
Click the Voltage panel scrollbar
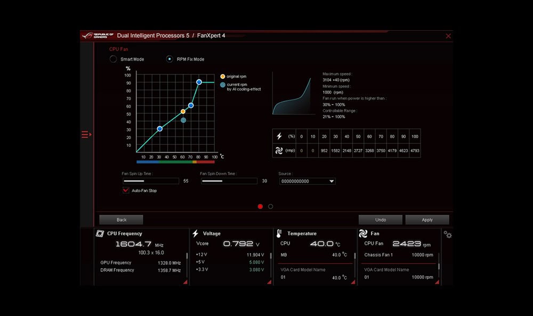pyautogui.click(x=271, y=256)
